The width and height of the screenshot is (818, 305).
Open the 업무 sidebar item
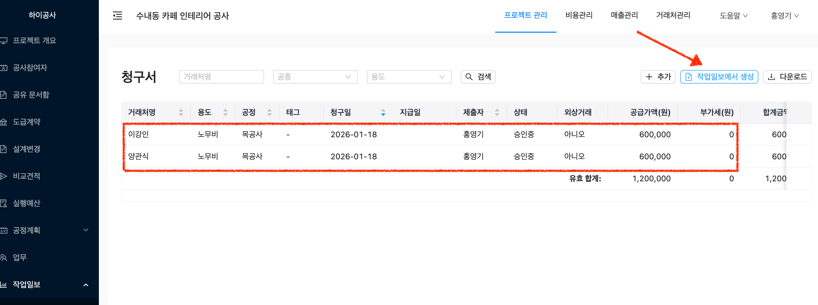coord(20,257)
